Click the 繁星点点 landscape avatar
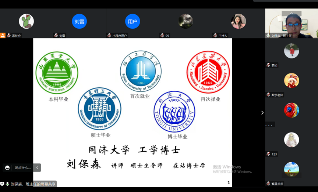Viewport: 318px width, 192px height. coord(291,169)
